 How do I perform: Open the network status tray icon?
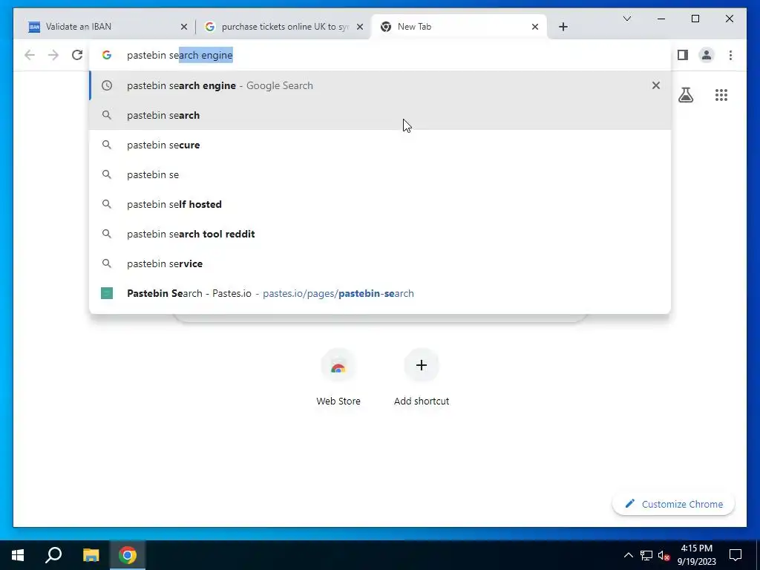tap(646, 555)
